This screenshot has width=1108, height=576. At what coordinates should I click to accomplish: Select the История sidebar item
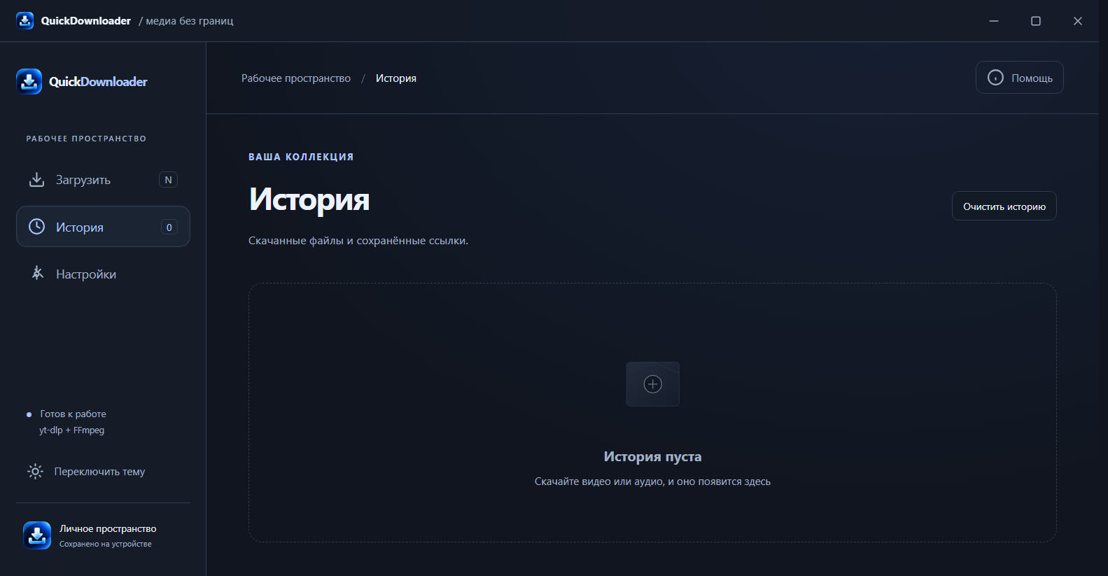pyautogui.click(x=103, y=227)
